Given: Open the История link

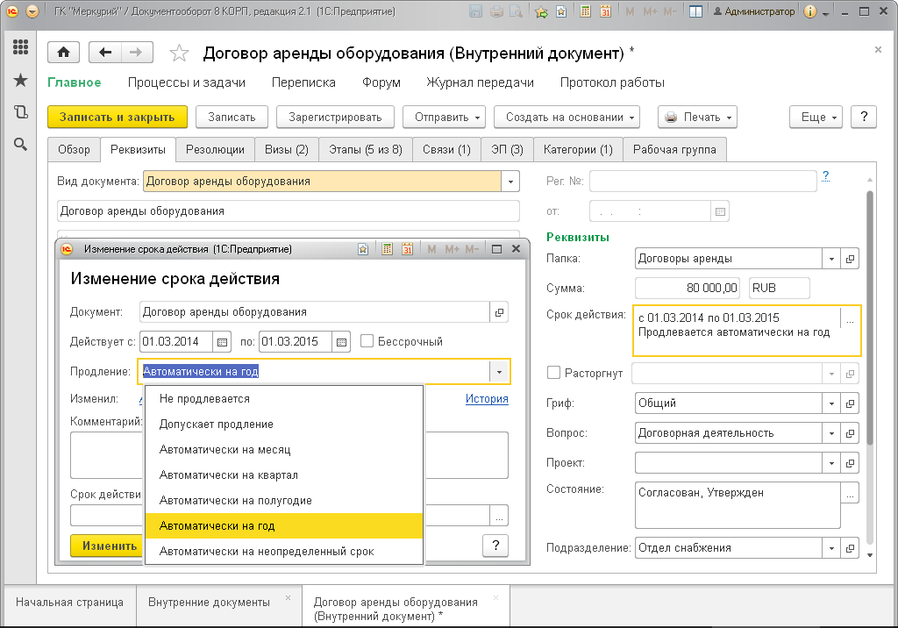Looking at the screenshot, I should (487, 399).
